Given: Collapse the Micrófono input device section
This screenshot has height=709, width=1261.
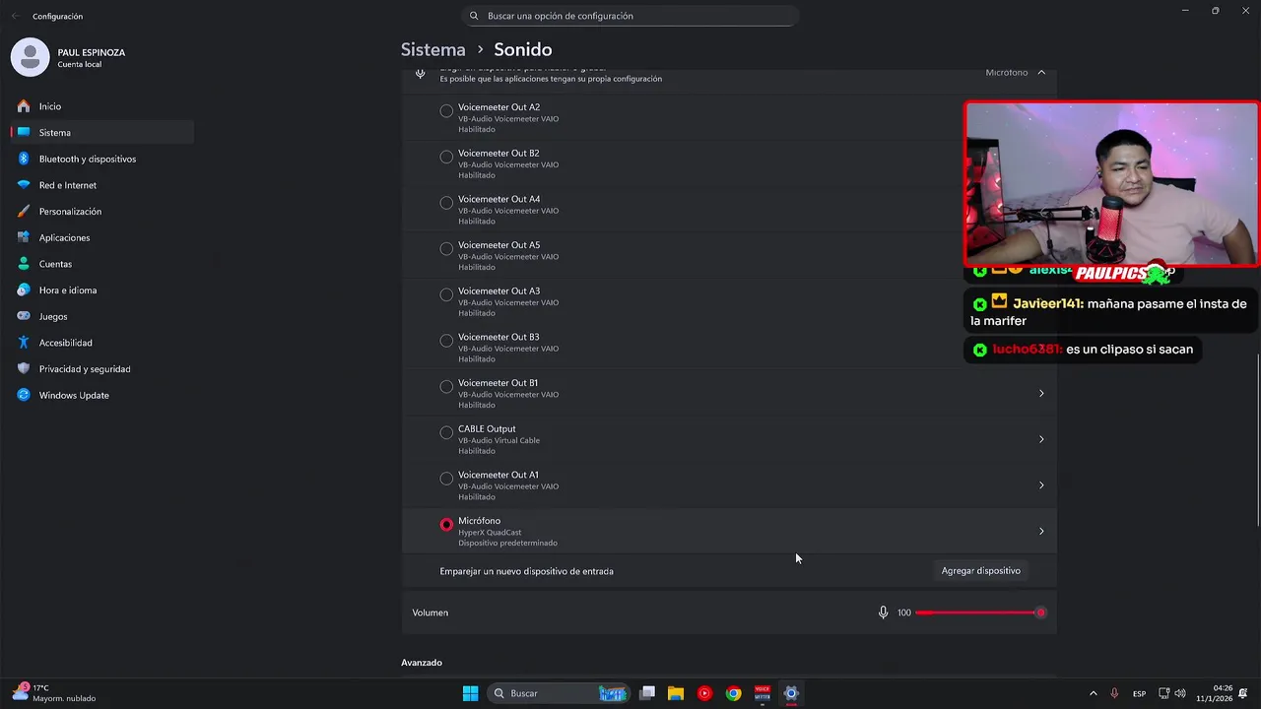Looking at the screenshot, I should coord(1041,73).
